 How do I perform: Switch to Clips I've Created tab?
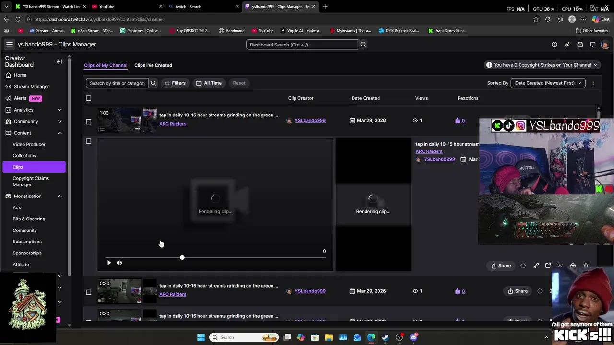pos(153,65)
